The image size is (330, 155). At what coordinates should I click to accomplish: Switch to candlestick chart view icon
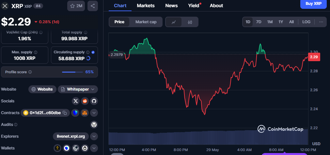[190, 22]
